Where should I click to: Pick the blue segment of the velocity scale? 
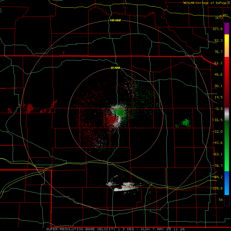227,183
